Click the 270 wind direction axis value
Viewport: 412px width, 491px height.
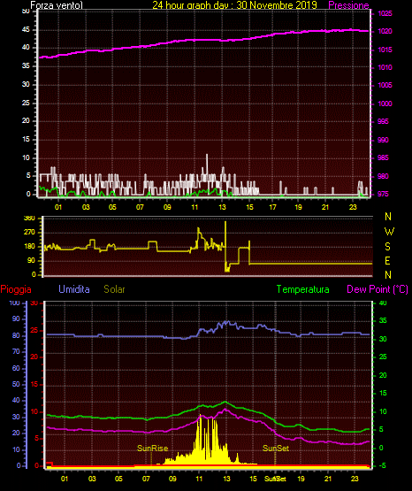point(31,233)
